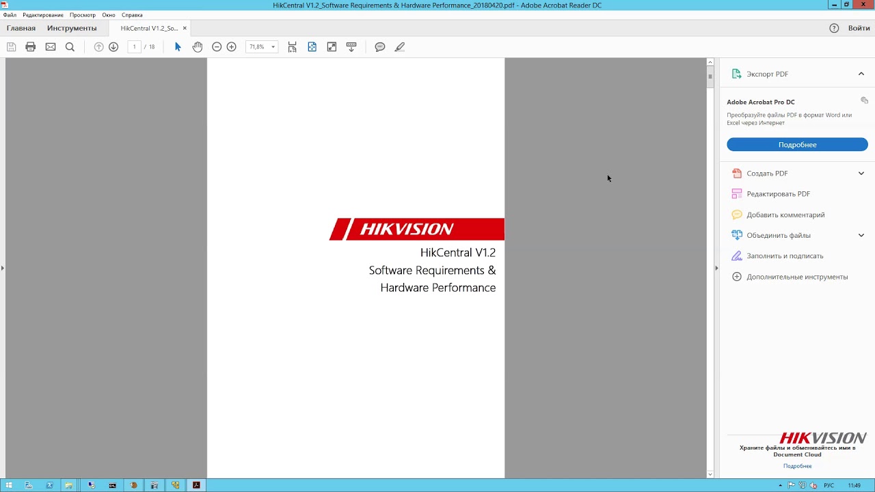Expand the Объединить файлы chevron
This screenshot has height=492, width=875.
pos(861,235)
